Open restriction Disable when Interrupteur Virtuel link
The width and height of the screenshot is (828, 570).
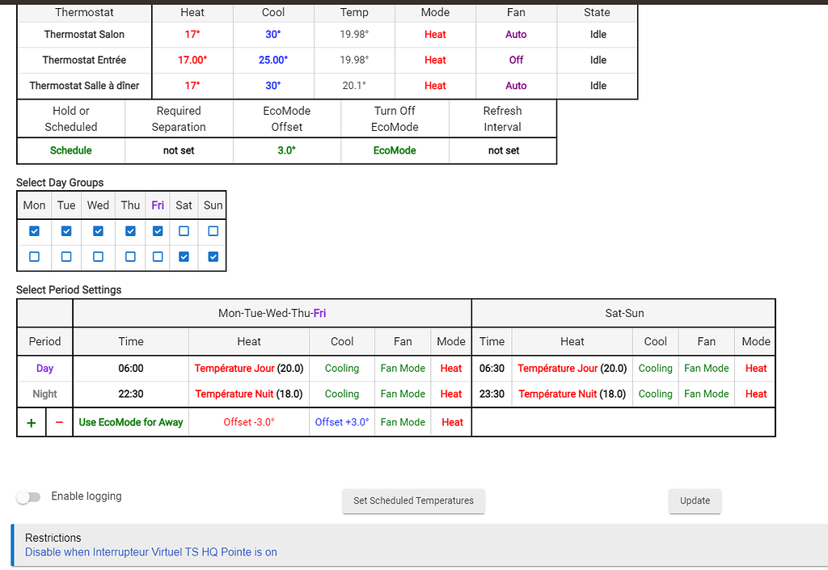pyautogui.click(x=150, y=552)
